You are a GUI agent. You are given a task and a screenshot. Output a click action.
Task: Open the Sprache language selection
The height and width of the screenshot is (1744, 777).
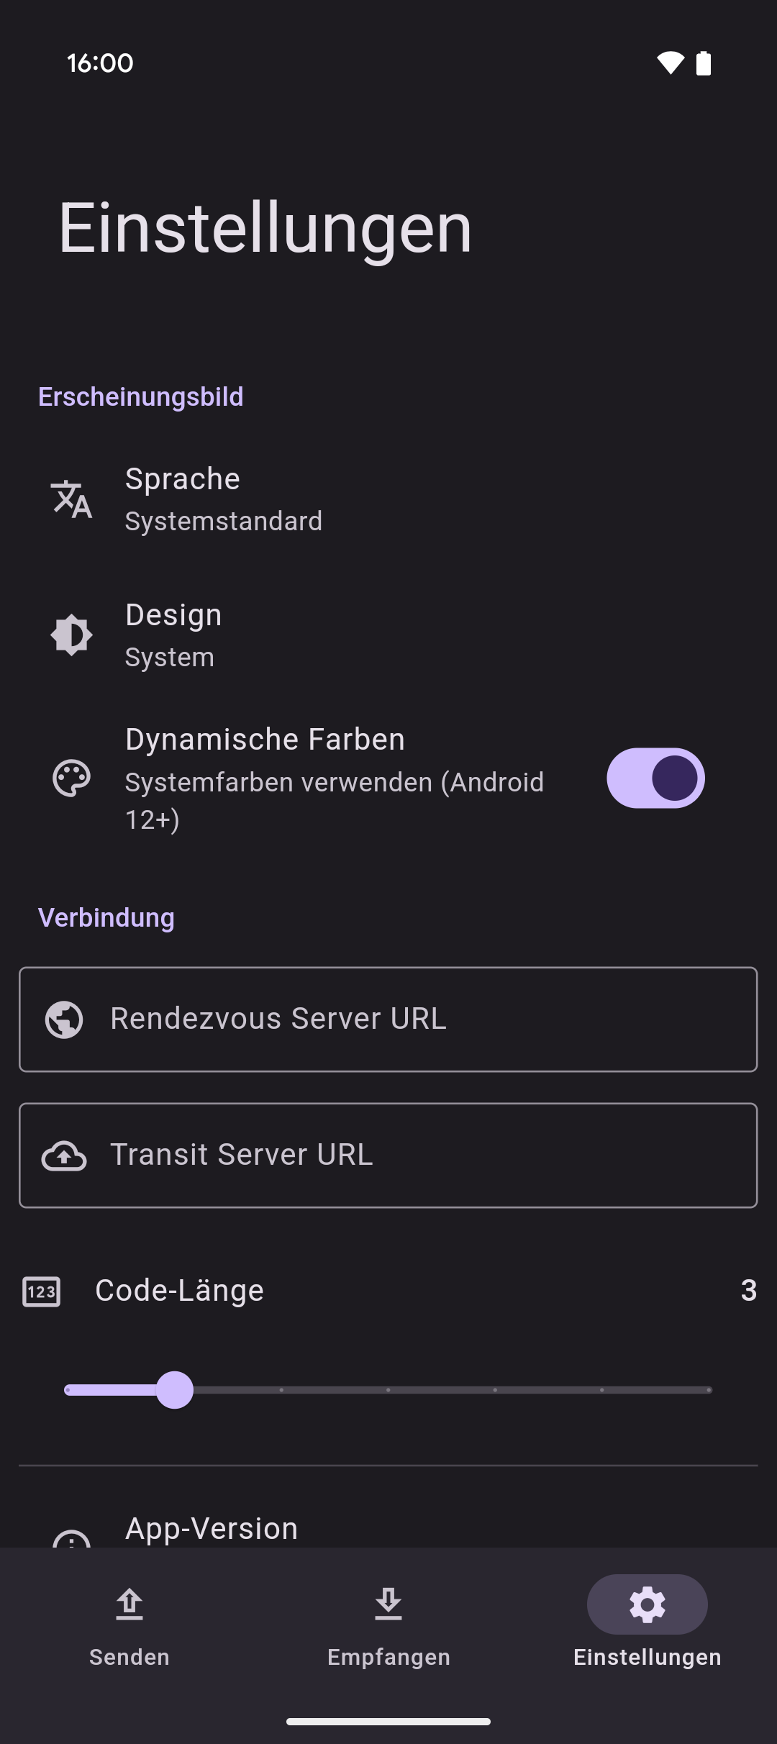[223, 499]
